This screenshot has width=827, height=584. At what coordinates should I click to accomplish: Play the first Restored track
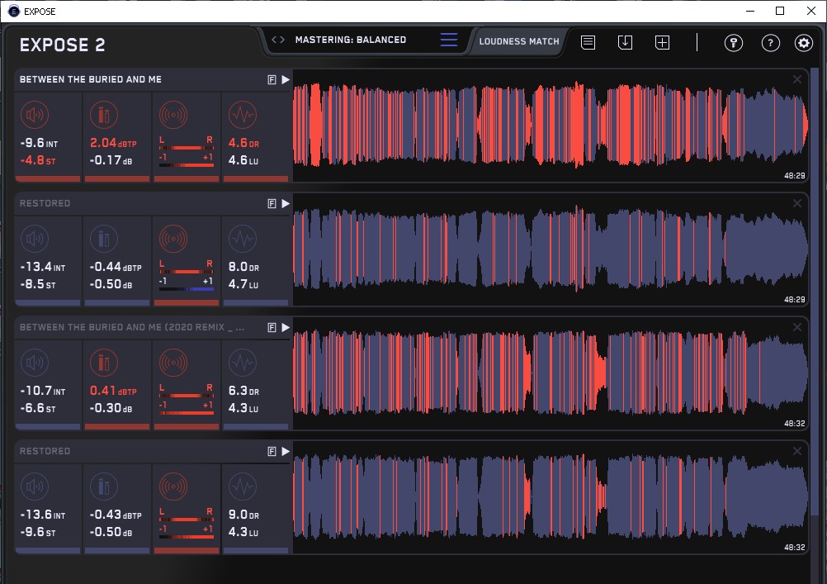click(286, 203)
